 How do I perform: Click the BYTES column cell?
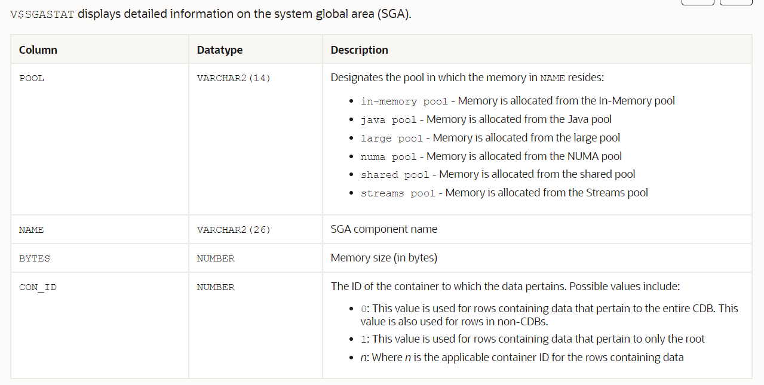35,258
